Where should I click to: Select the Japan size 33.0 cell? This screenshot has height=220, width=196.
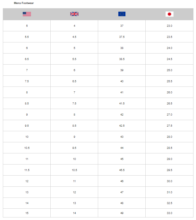(x=169, y=213)
